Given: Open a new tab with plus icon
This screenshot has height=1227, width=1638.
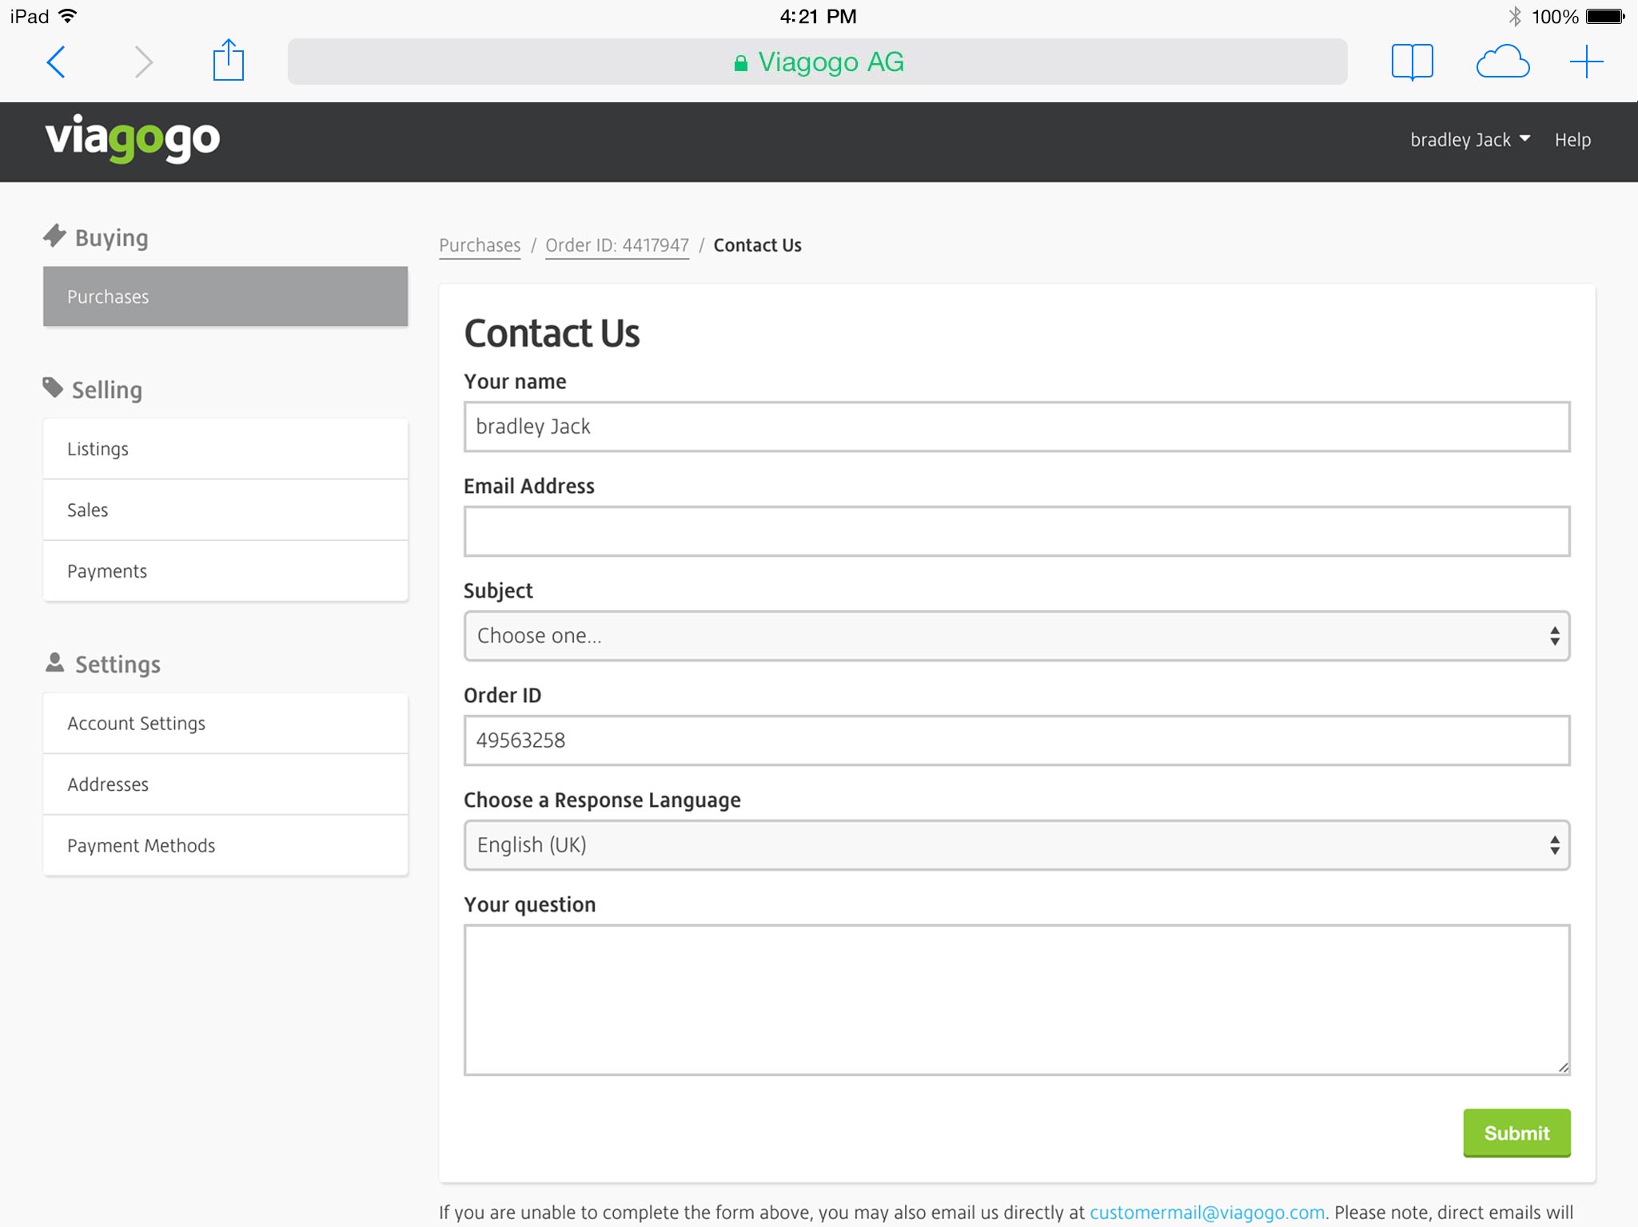Looking at the screenshot, I should pos(1586,62).
